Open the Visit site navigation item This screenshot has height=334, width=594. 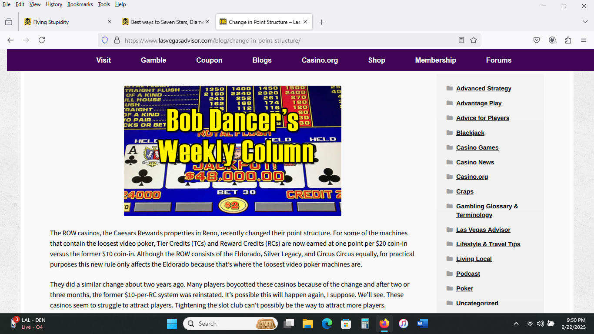pyautogui.click(x=103, y=60)
